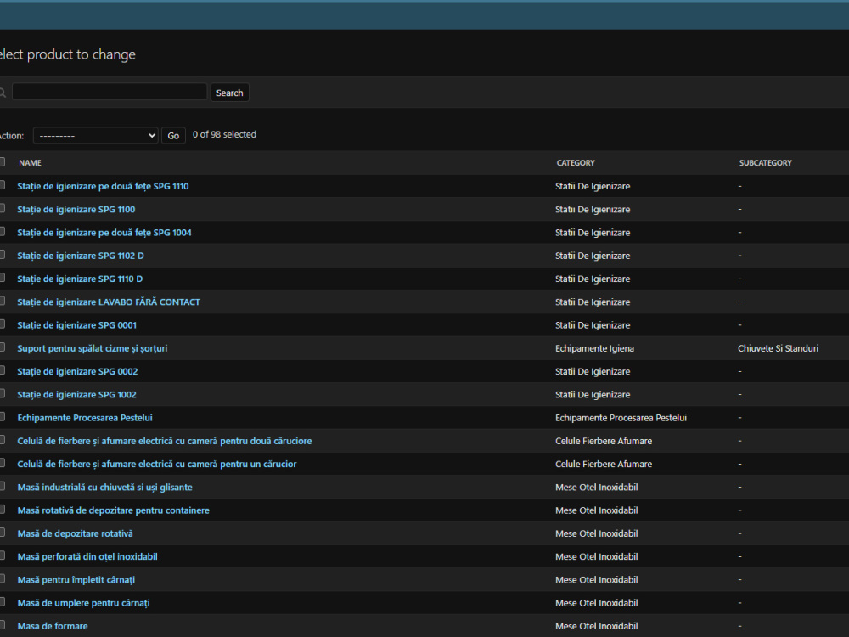Check the box for Masă de depozitare rotativă
Image resolution: width=849 pixels, height=637 pixels.
pyautogui.click(x=2, y=533)
